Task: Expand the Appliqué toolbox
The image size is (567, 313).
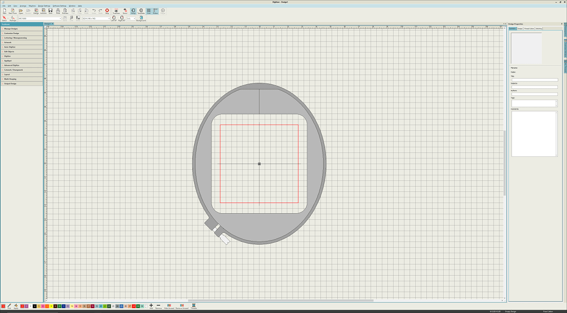Action: coord(22,61)
